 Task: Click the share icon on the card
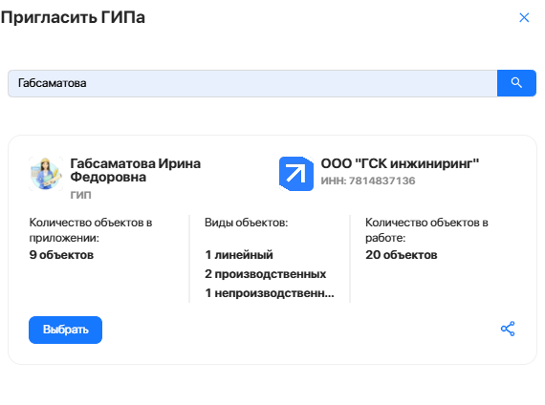click(x=508, y=329)
